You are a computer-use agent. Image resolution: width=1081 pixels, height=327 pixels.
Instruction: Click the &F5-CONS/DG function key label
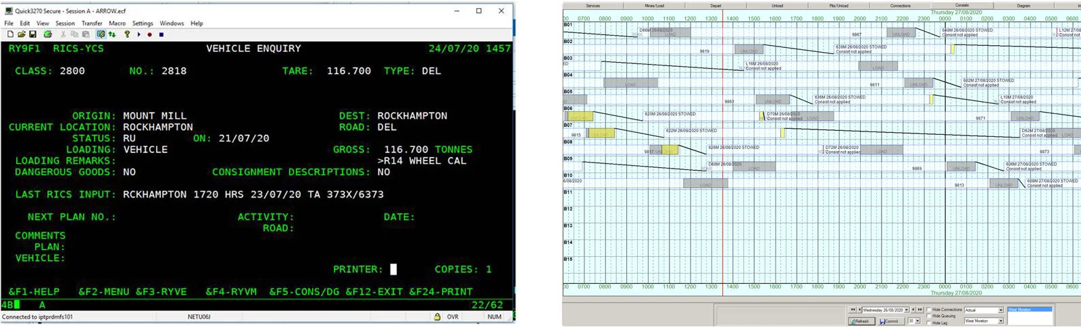tap(304, 292)
